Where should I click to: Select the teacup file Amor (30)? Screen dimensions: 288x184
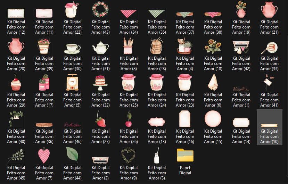click(72, 55)
